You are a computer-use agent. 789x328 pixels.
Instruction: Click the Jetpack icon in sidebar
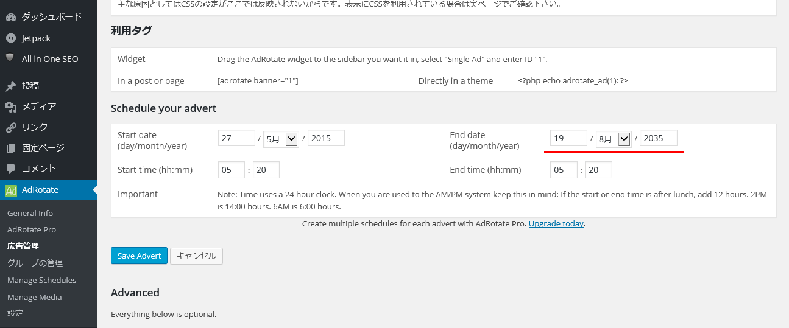[11, 38]
